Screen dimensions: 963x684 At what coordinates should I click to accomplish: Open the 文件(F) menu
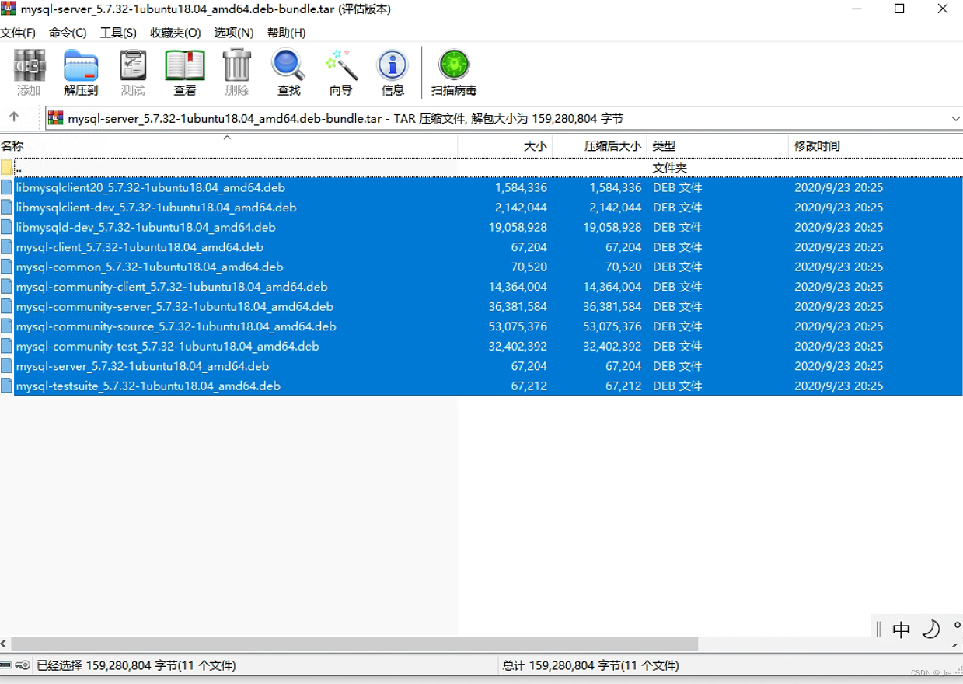pos(18,33)
